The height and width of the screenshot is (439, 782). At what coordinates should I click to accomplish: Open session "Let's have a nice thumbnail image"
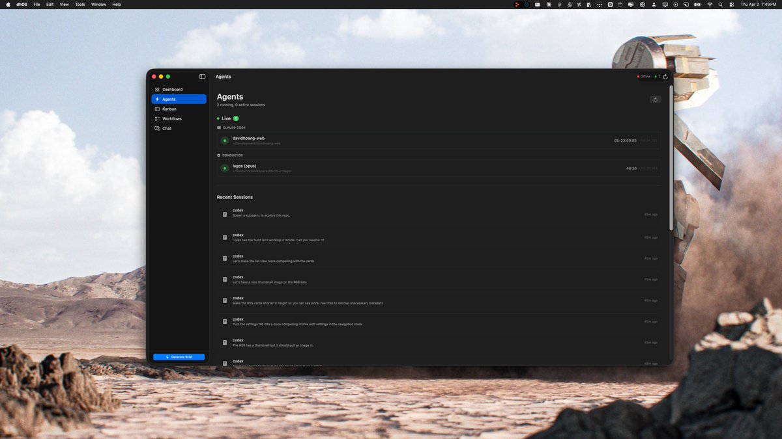click(x=439, y=280)
